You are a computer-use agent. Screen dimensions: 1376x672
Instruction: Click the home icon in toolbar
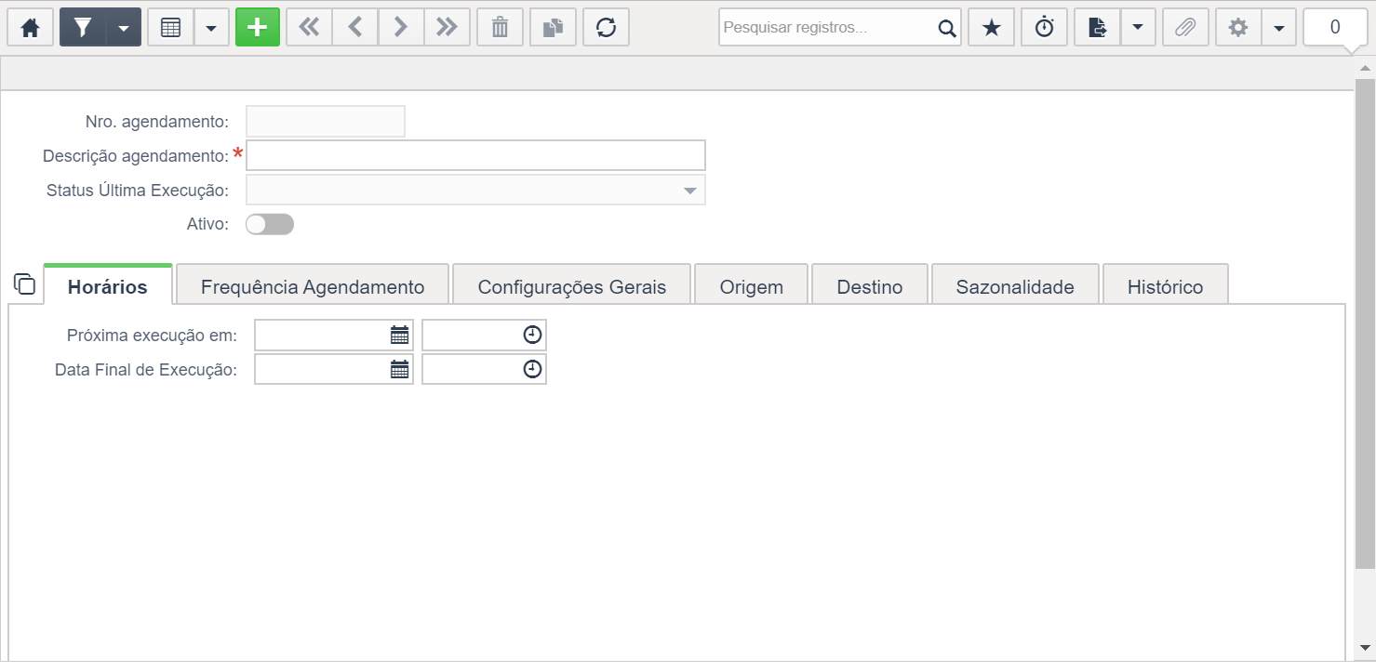(x=31, y=28)
